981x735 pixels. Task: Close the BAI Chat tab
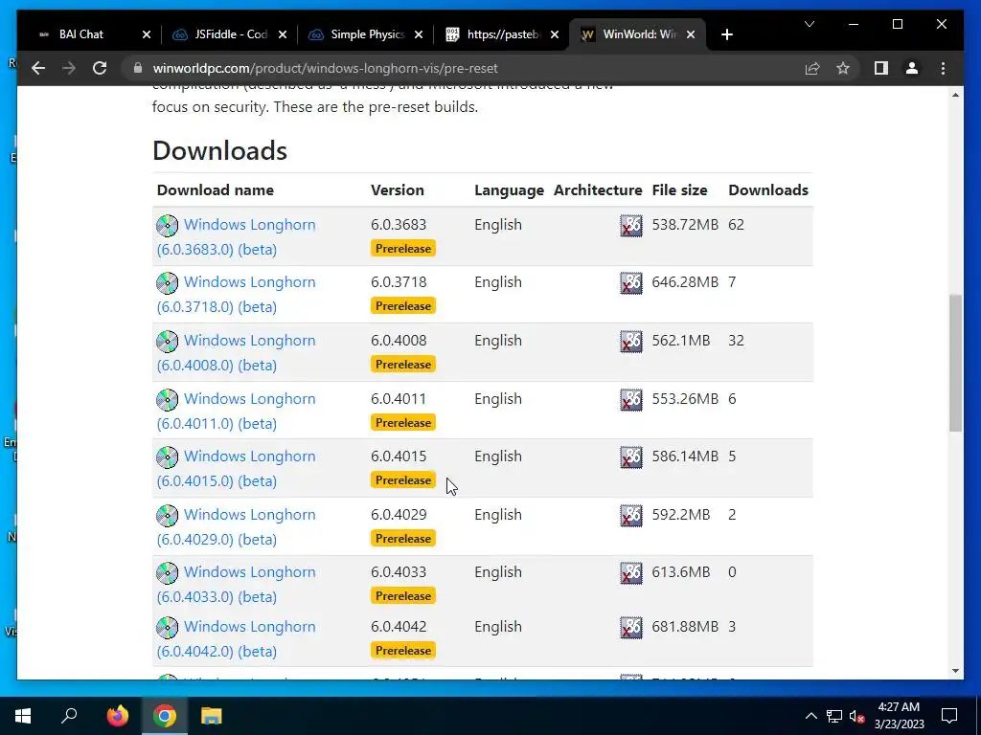[x=147, y=34]
